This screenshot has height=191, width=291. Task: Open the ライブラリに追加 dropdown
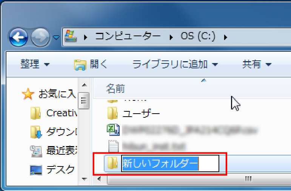click(x=175, y=65)
